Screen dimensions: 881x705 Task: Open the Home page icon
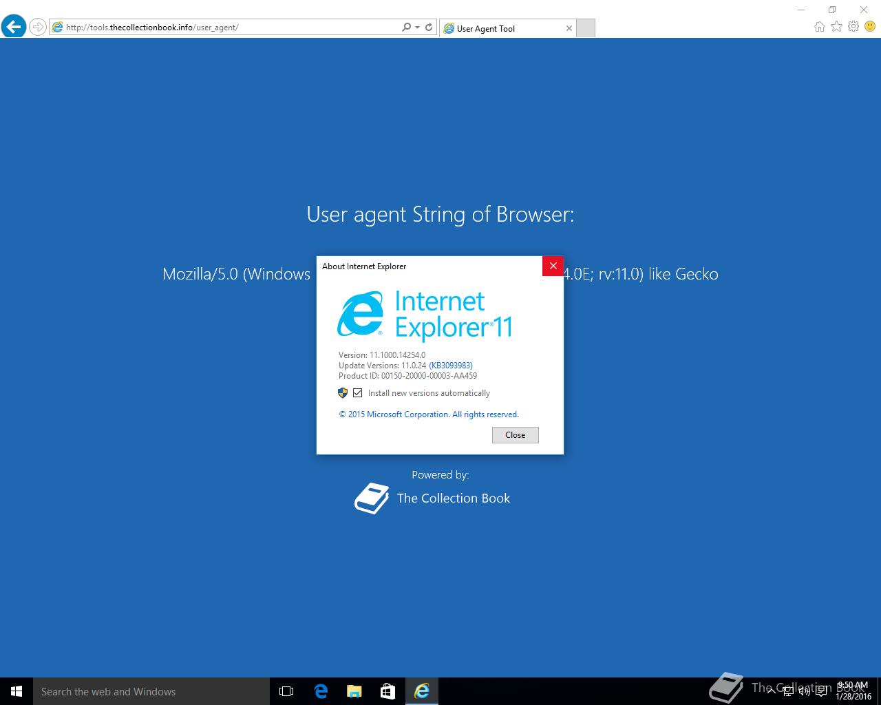[x=819, y=26]
